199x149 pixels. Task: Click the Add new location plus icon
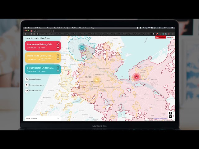pos(27,79)
